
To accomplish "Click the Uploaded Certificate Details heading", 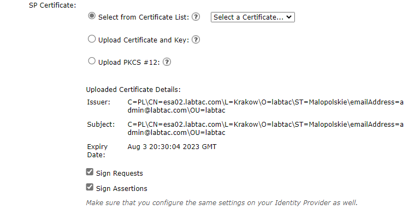I will tap(133, 90).
